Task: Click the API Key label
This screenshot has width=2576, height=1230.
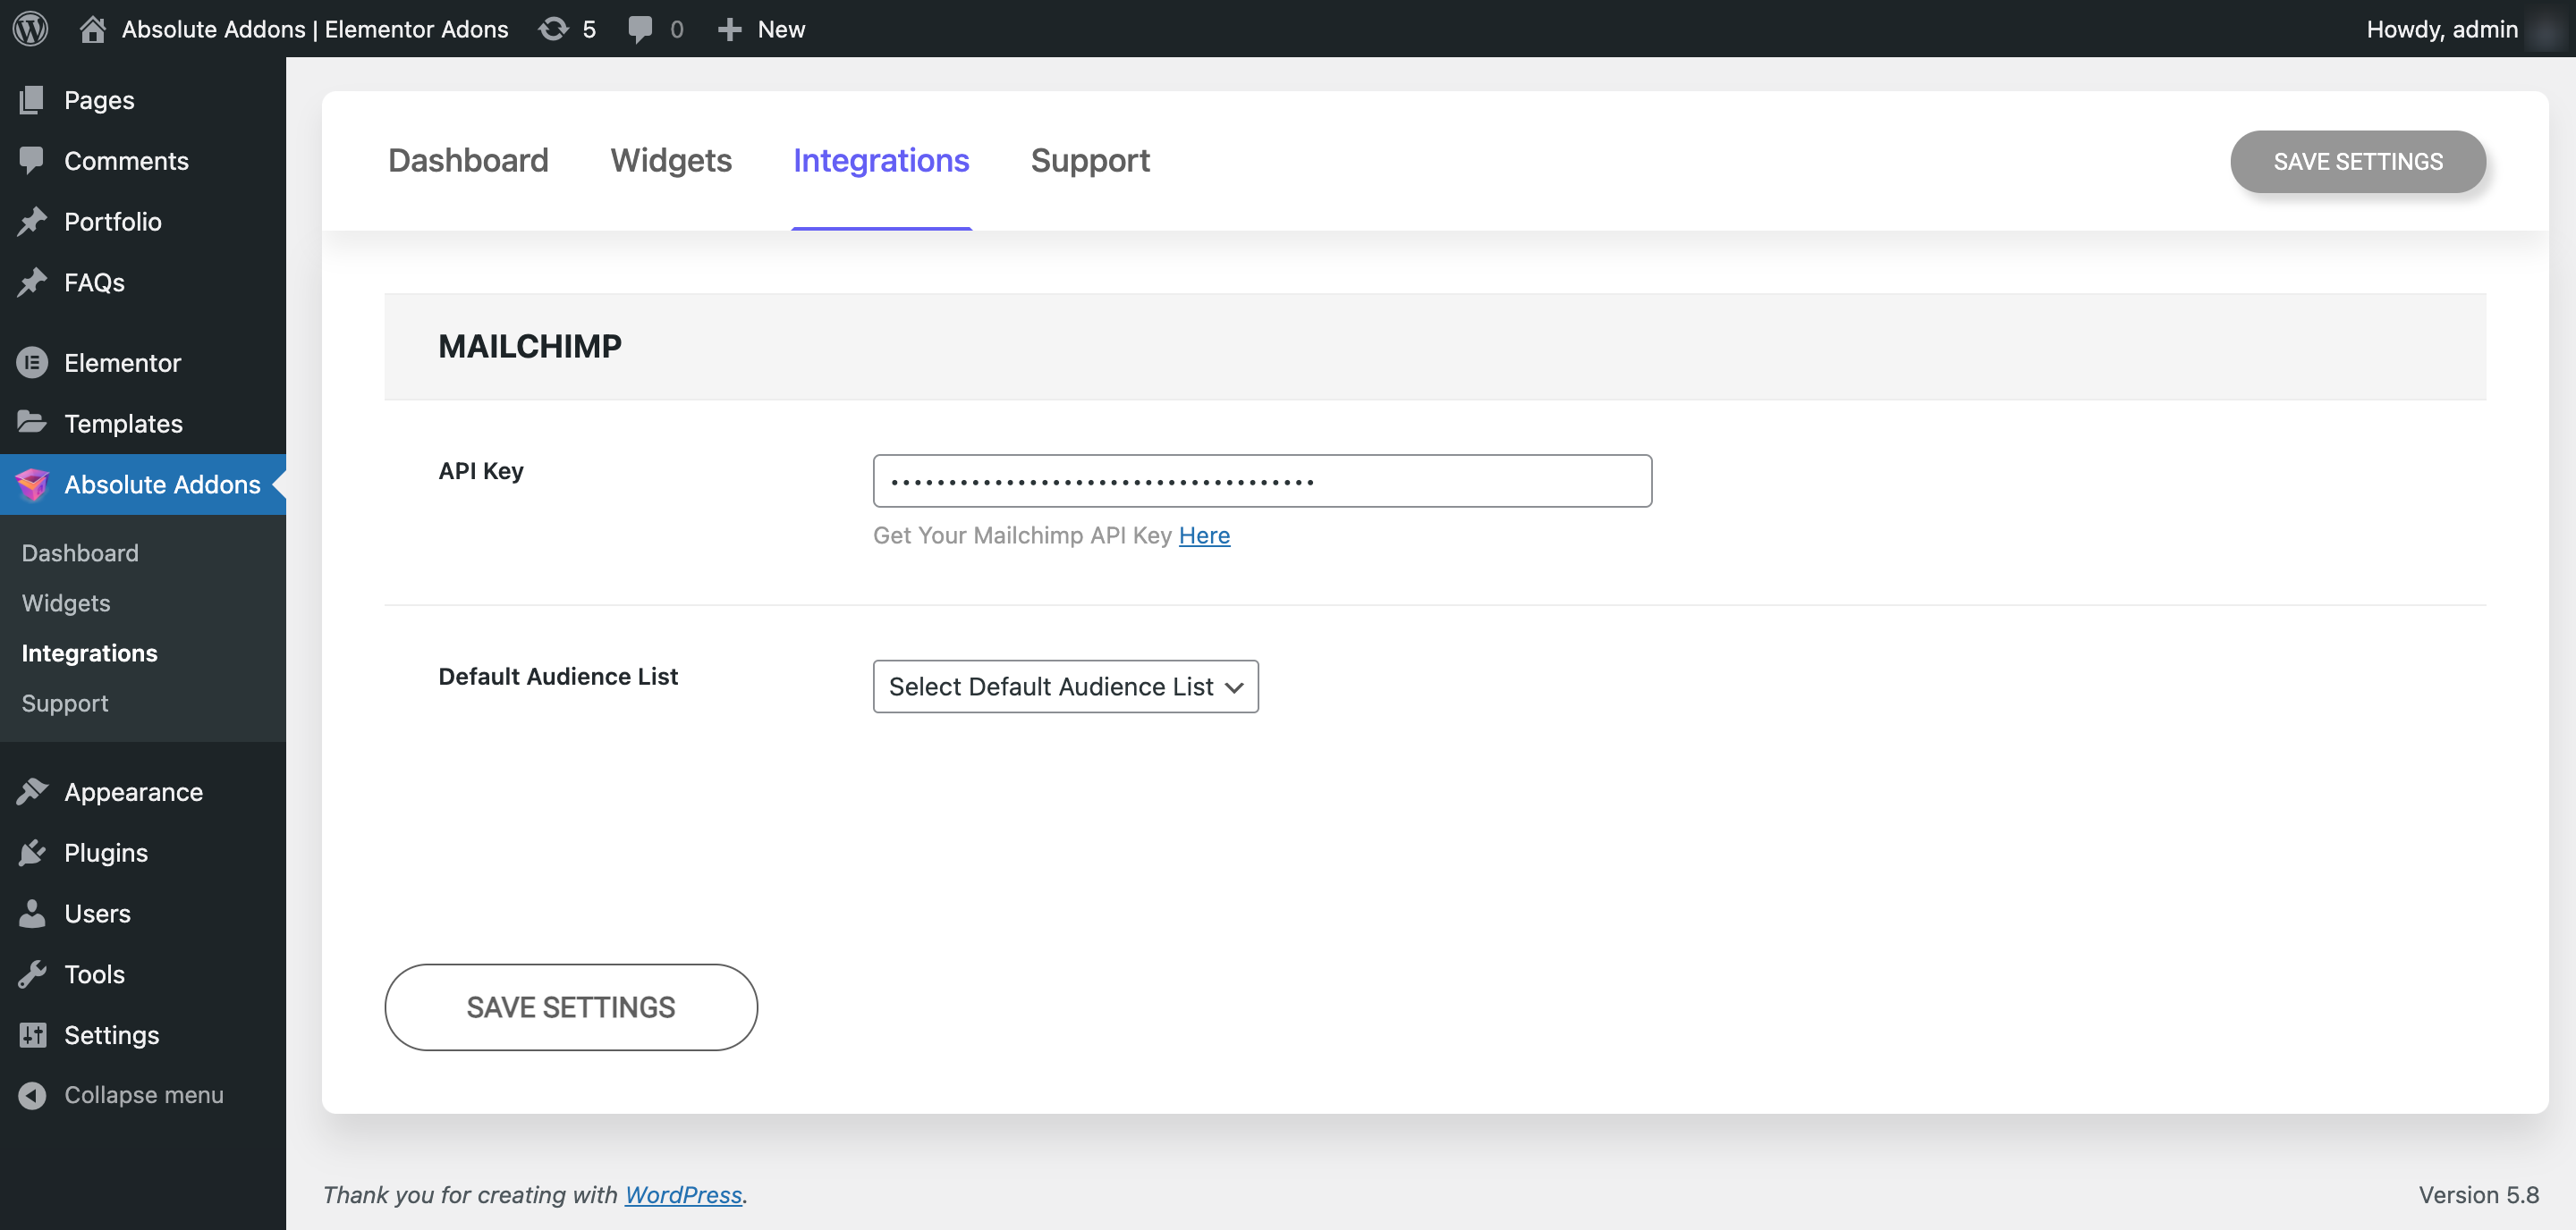Action: (481, 470)
